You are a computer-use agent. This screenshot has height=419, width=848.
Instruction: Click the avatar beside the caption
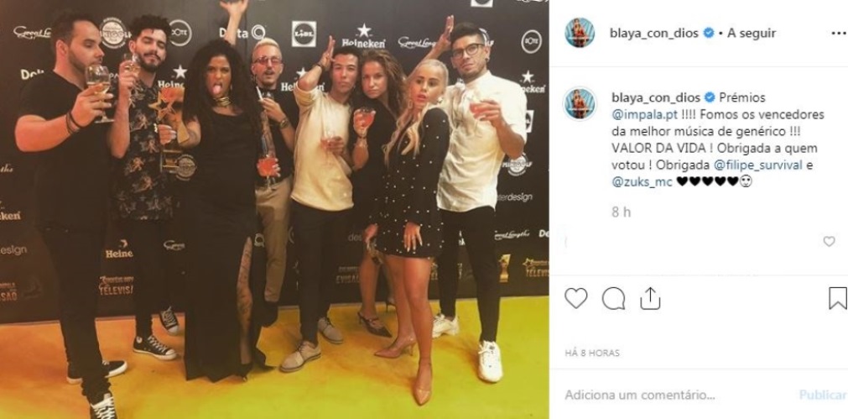coord(580,102)
